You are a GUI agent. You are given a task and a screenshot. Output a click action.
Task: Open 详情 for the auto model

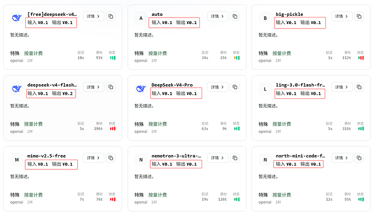pos(217,16)
